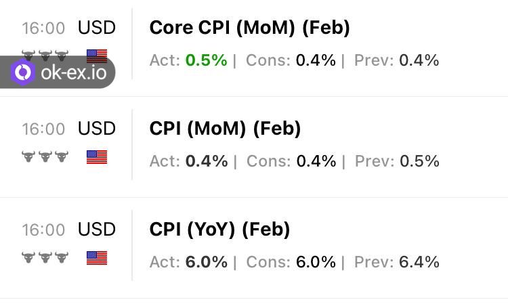
Task: Click previous 0.5% value for CPI (MoM)
Action: point(419,161)
